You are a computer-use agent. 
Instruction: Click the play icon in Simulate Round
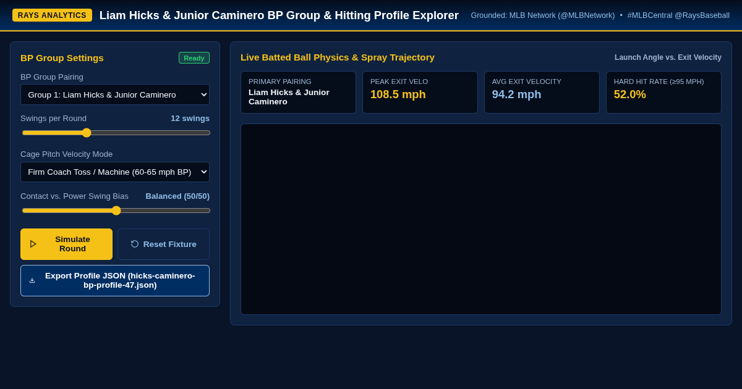click(33, 244)
